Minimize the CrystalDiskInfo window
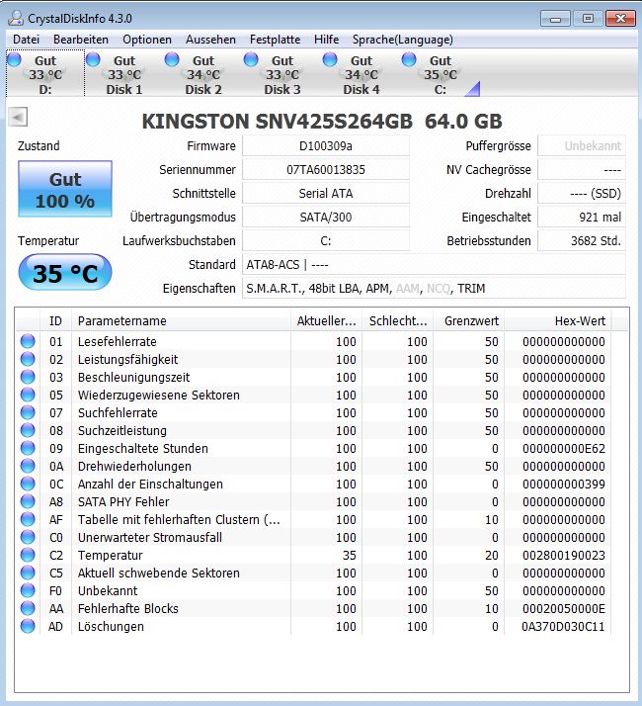The width and height of the screenshot is (642, 706). [555, 19]
